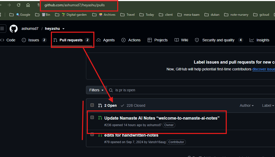Switch to the Issues tab

point(34,40)
